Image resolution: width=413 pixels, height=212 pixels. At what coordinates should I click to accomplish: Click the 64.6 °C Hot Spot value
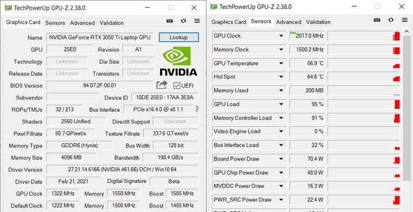(x=307, y=77)
